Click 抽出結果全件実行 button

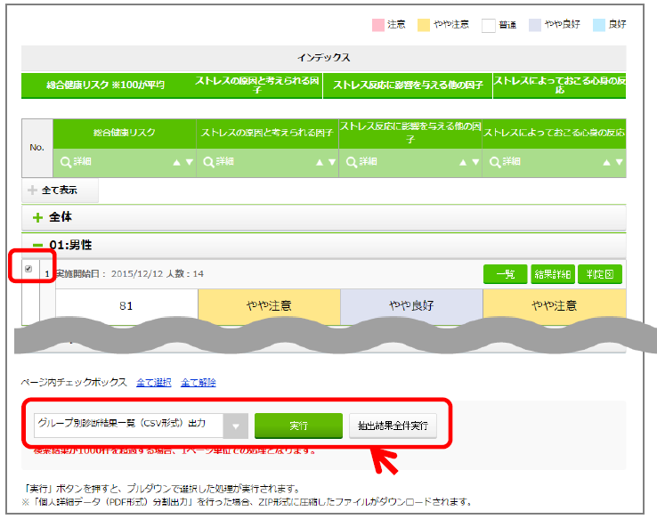[393, 426]
